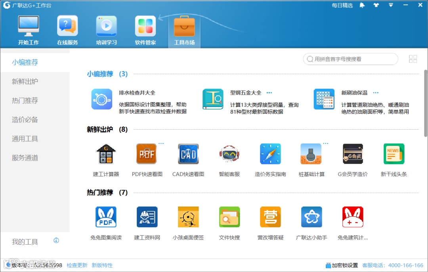Open 软件管家 colorful grid icon
Viewport: 428px width, 272px height.
pos(145,26)
